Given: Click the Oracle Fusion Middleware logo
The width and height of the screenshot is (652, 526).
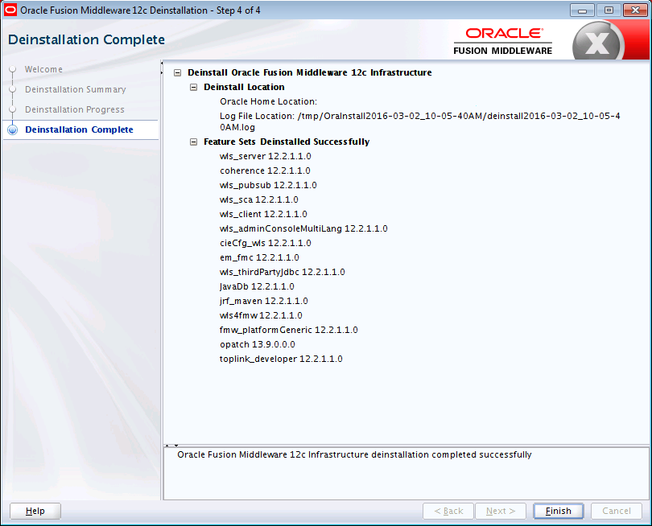Looking at the screenshot, I should point(503,41).
